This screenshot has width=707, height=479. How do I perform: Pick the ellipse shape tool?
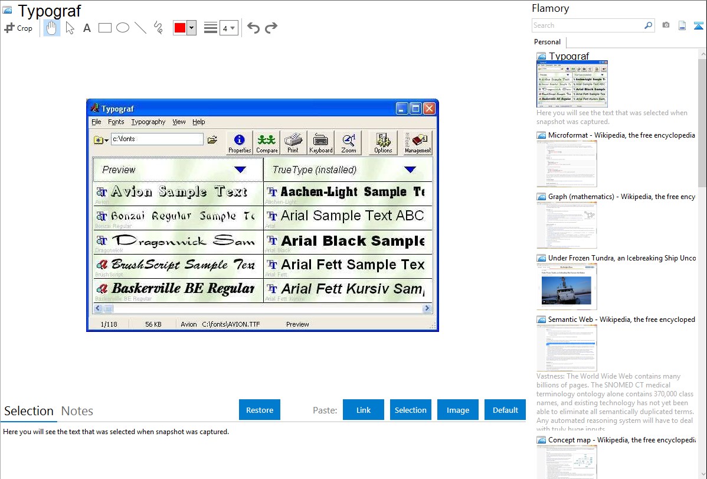[x=123, y=28]
